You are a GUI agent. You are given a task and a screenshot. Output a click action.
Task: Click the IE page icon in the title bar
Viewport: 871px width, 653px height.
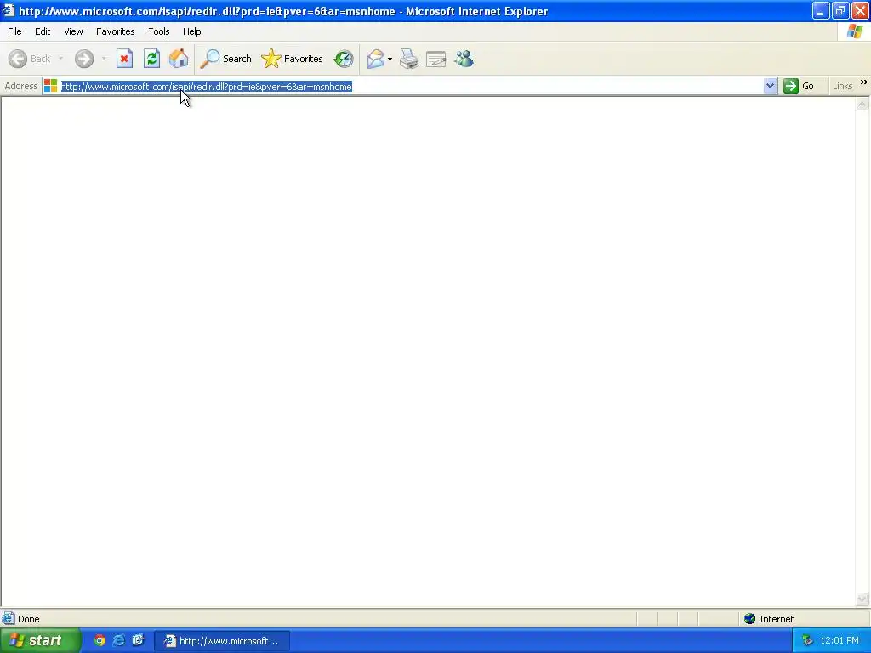click(9, 10)
